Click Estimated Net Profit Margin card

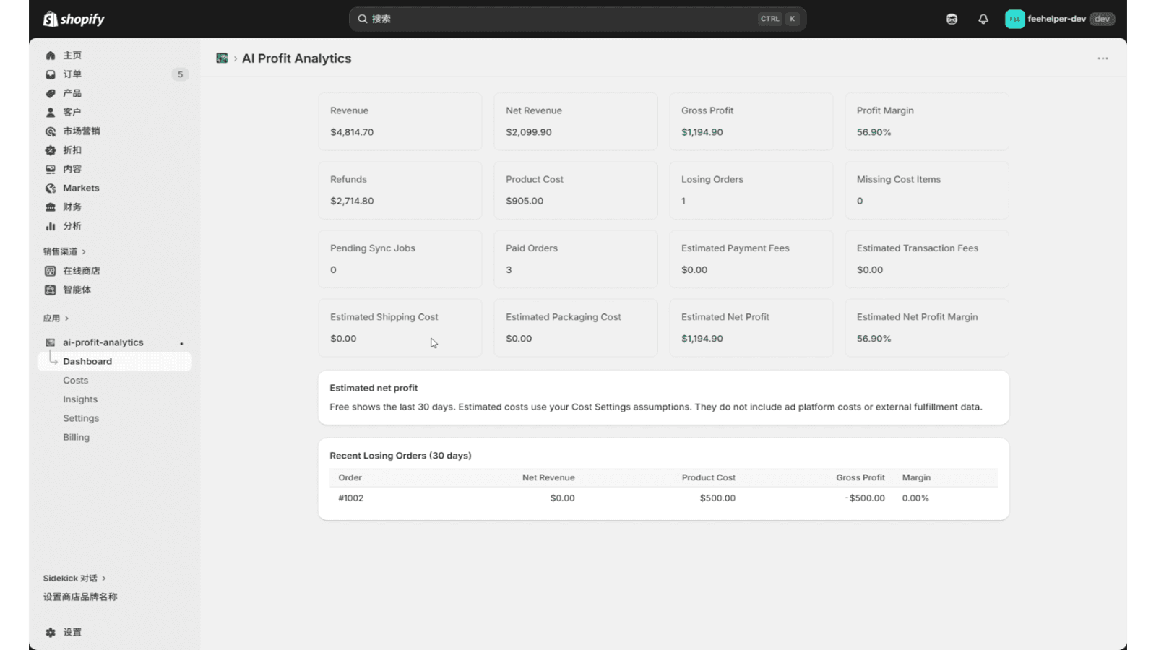tap(927, 328)
